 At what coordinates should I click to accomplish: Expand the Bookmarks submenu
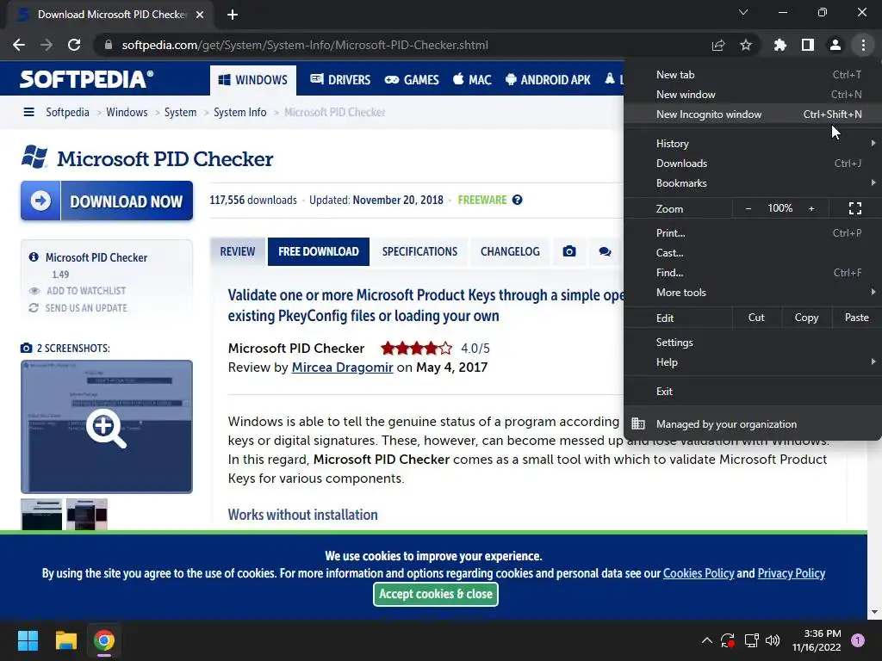click(753, 183)
